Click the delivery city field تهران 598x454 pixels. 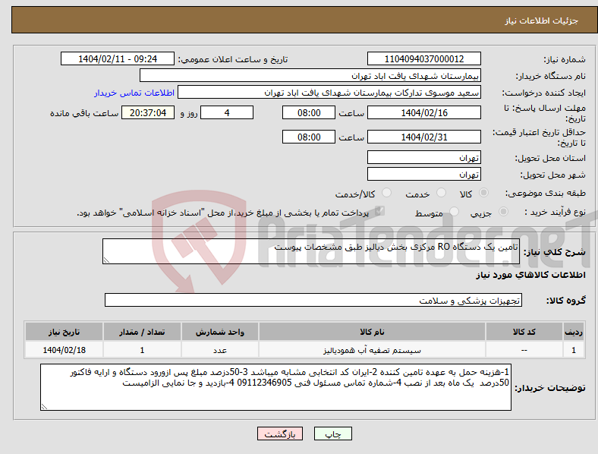coord(424,174)
